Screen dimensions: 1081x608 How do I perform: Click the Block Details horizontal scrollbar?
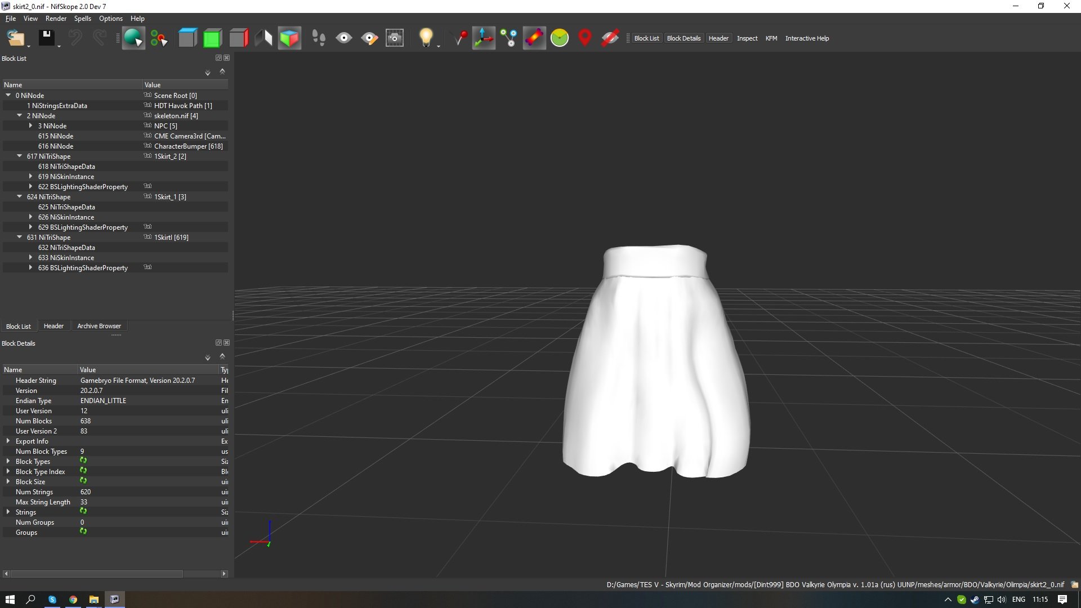point(96,574)
